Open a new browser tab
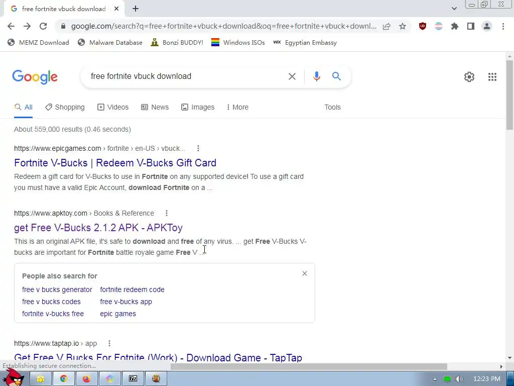This screenshot has width=514, height=386. click(x=136, y=9)
